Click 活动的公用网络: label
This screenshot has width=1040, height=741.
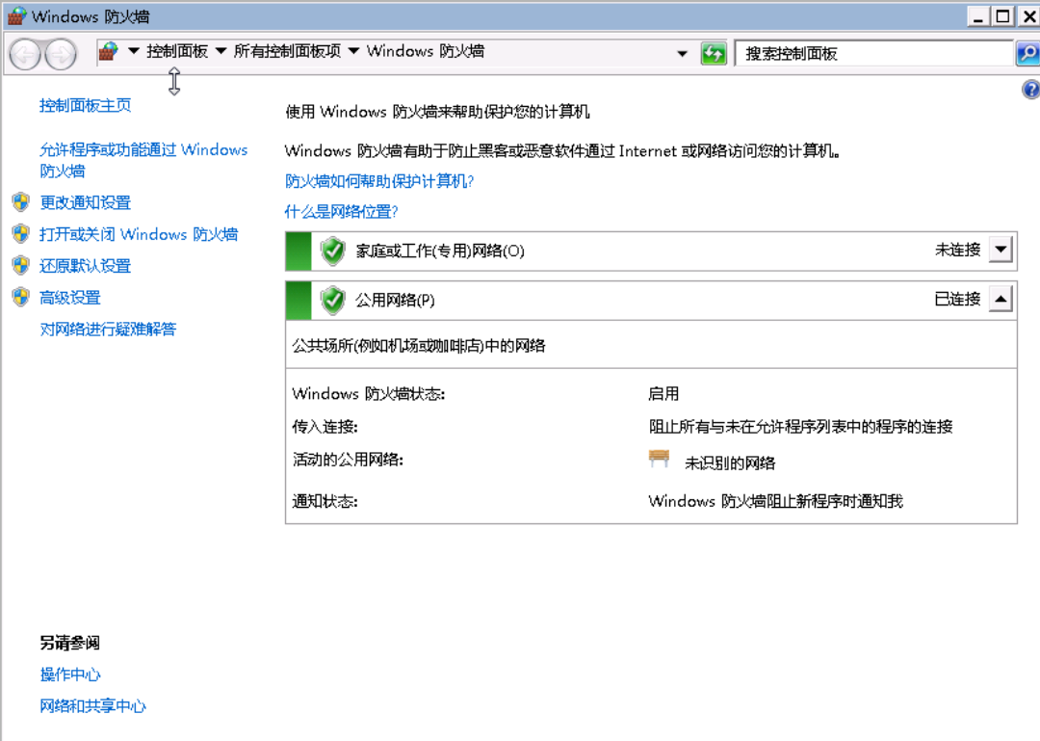348,460
